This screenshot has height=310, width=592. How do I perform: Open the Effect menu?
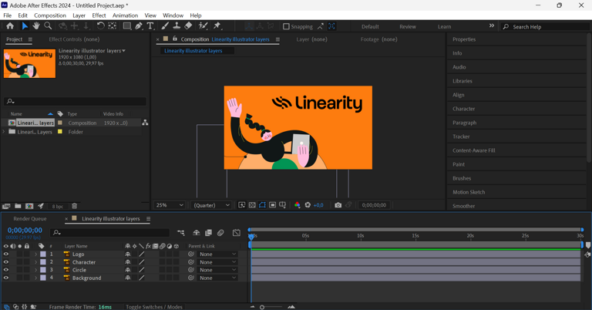[x=99, y=15]
